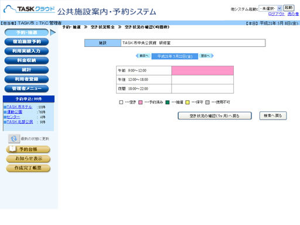The height and width of the screenshot is (225, 300).
Task: Click the link right of ログアウト
Action: click(293, 14)
